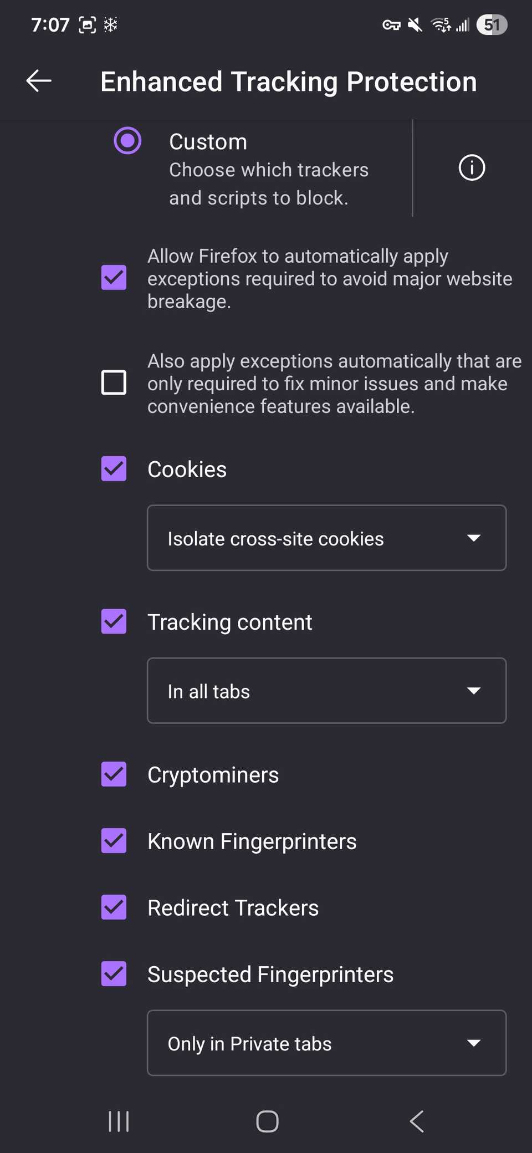
Task: Uncheck the Cookies checkbox
Action: click(114, 469)
